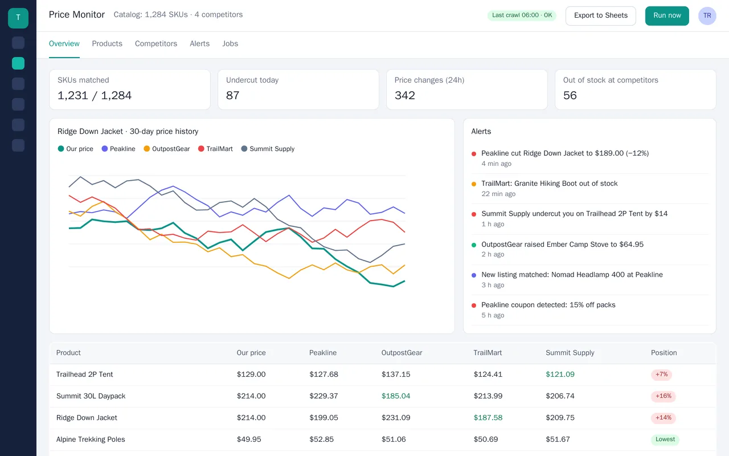Screen dimensions: 729x456
Task: Click the +16% position badge
Action: (664, 396)
